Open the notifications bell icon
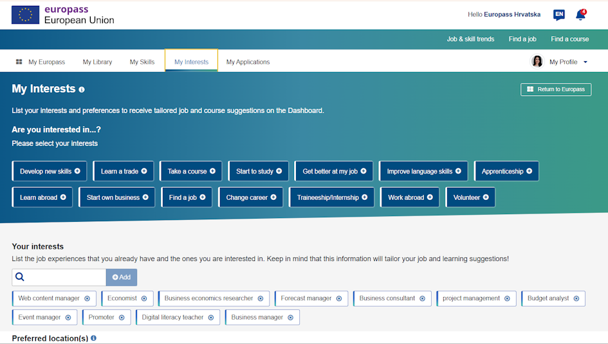 (580, 15)
